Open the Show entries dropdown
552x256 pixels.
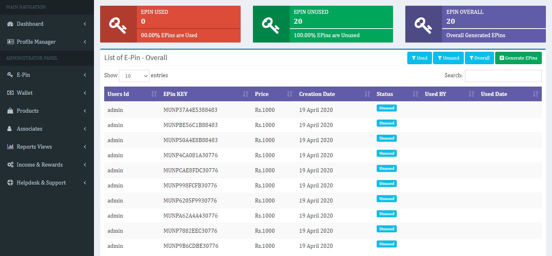134,76
